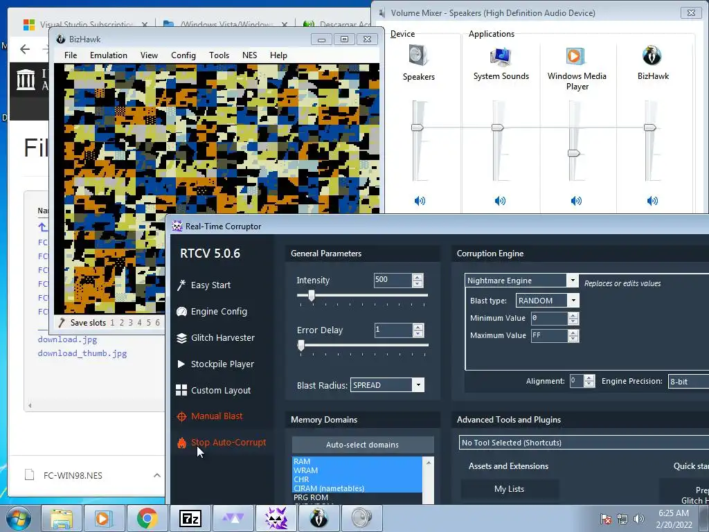Open Google Chrome from the taskbar
The width and height of the screenshot is (709, 532).
[x=147, y=518]
